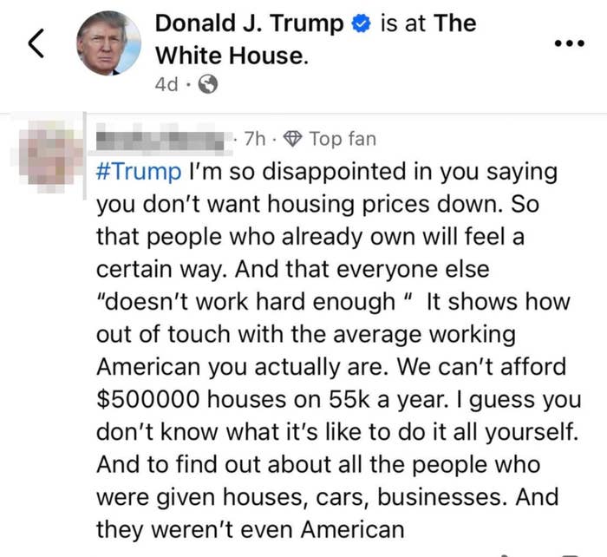Screen dimensions: 607x557
Task: Open the post author's profile picture
Action: pos(108,43)
